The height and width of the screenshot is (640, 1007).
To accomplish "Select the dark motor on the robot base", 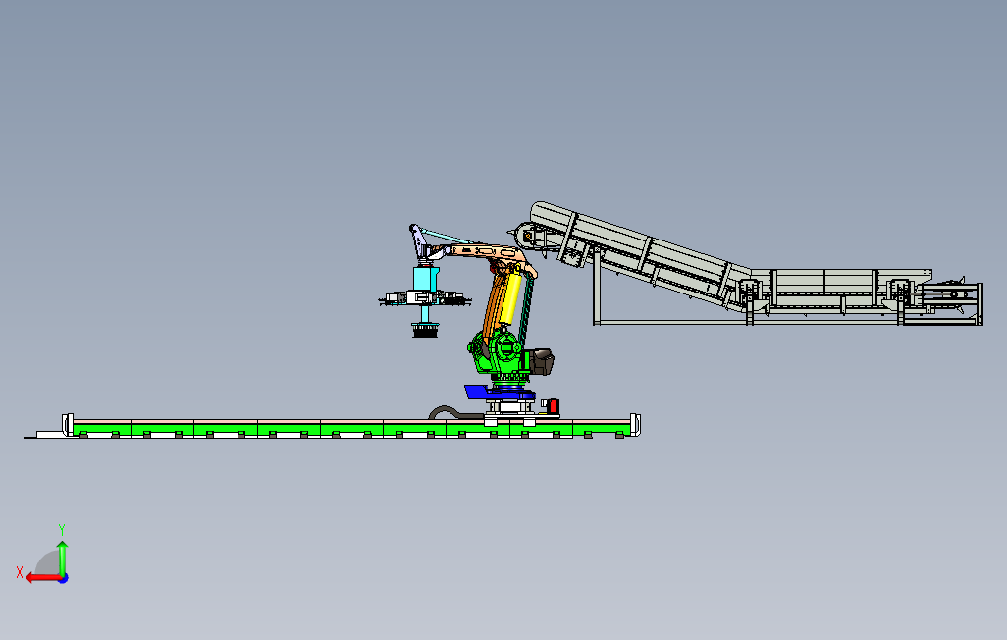I will click(541, 362).
